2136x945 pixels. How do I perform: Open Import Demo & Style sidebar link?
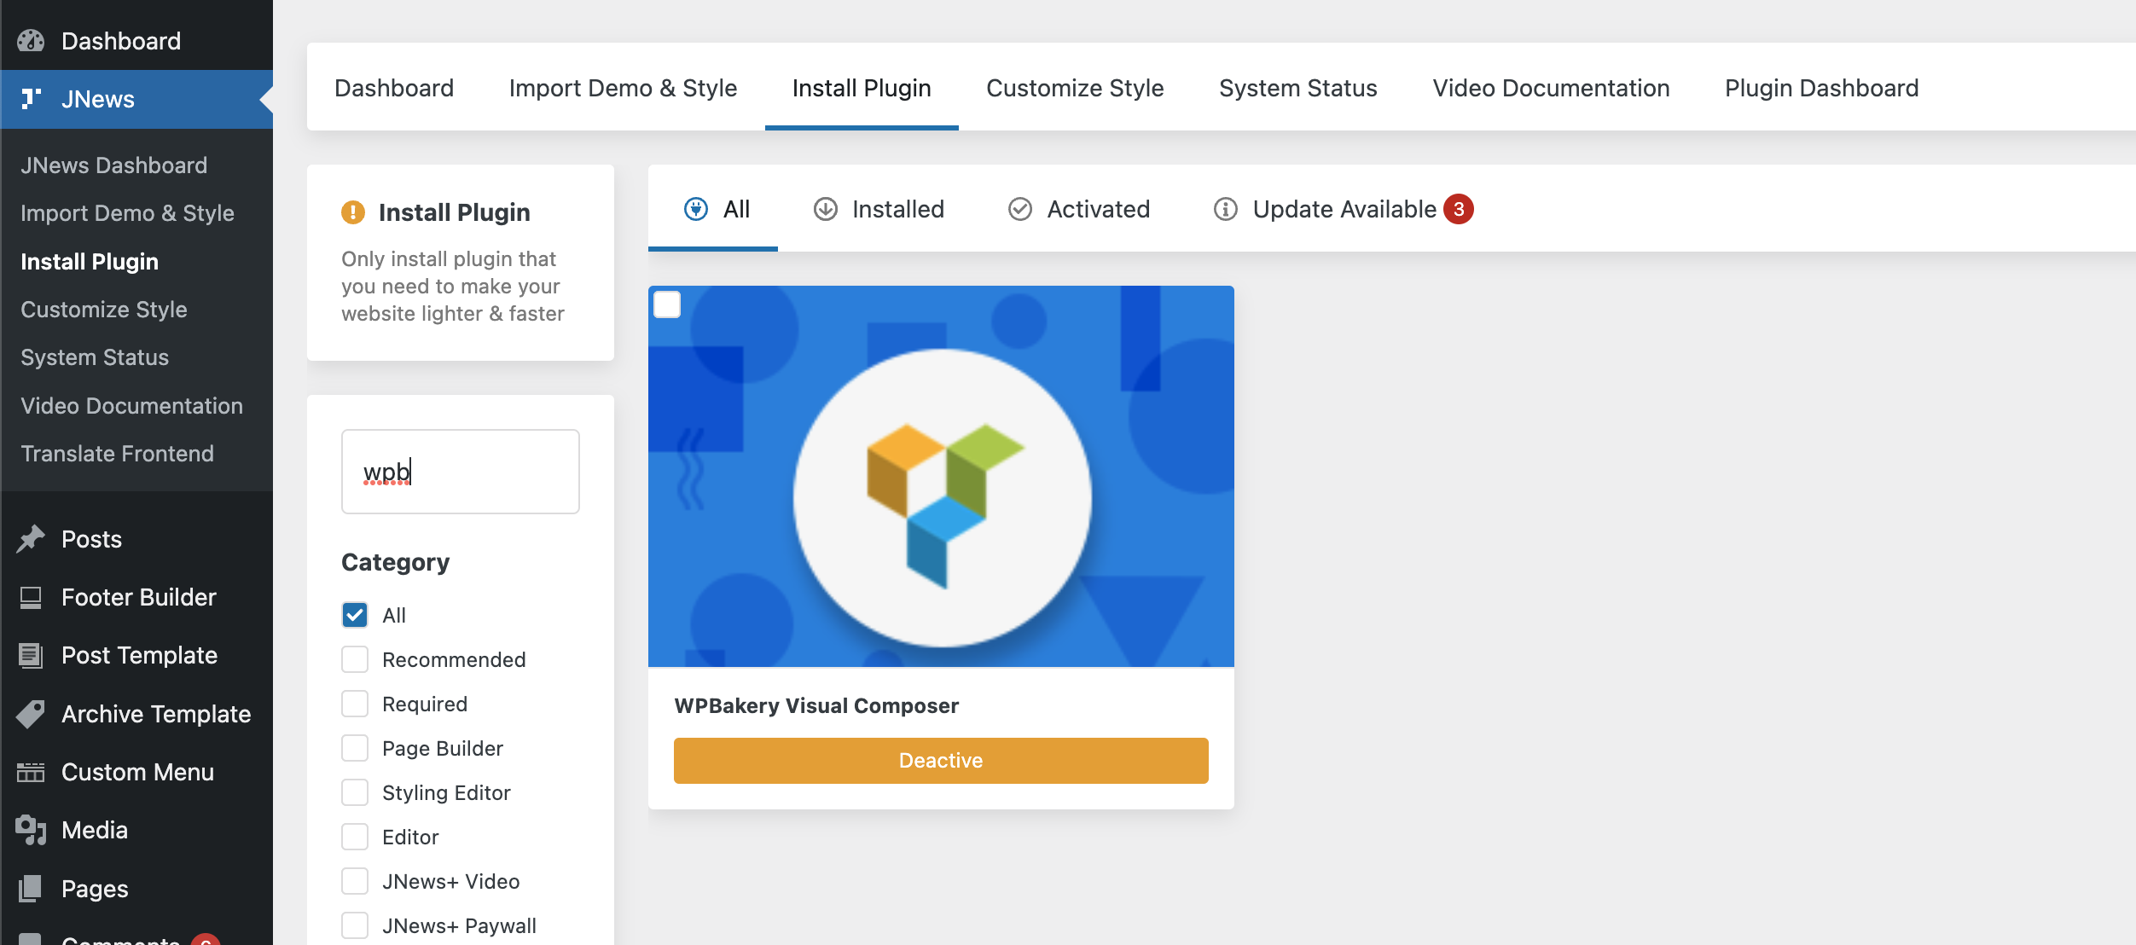coord(127,213)
